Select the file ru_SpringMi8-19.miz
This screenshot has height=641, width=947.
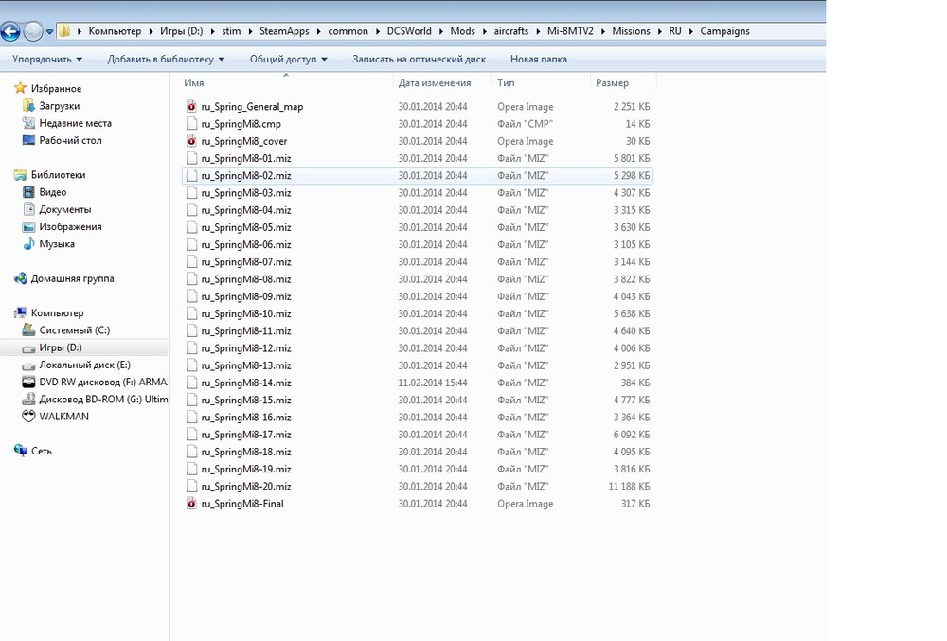coord(246,469)
